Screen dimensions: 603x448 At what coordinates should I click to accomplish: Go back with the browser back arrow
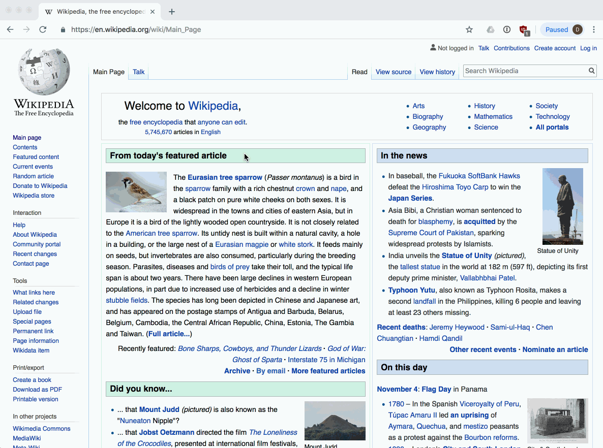tap(10, 29)
